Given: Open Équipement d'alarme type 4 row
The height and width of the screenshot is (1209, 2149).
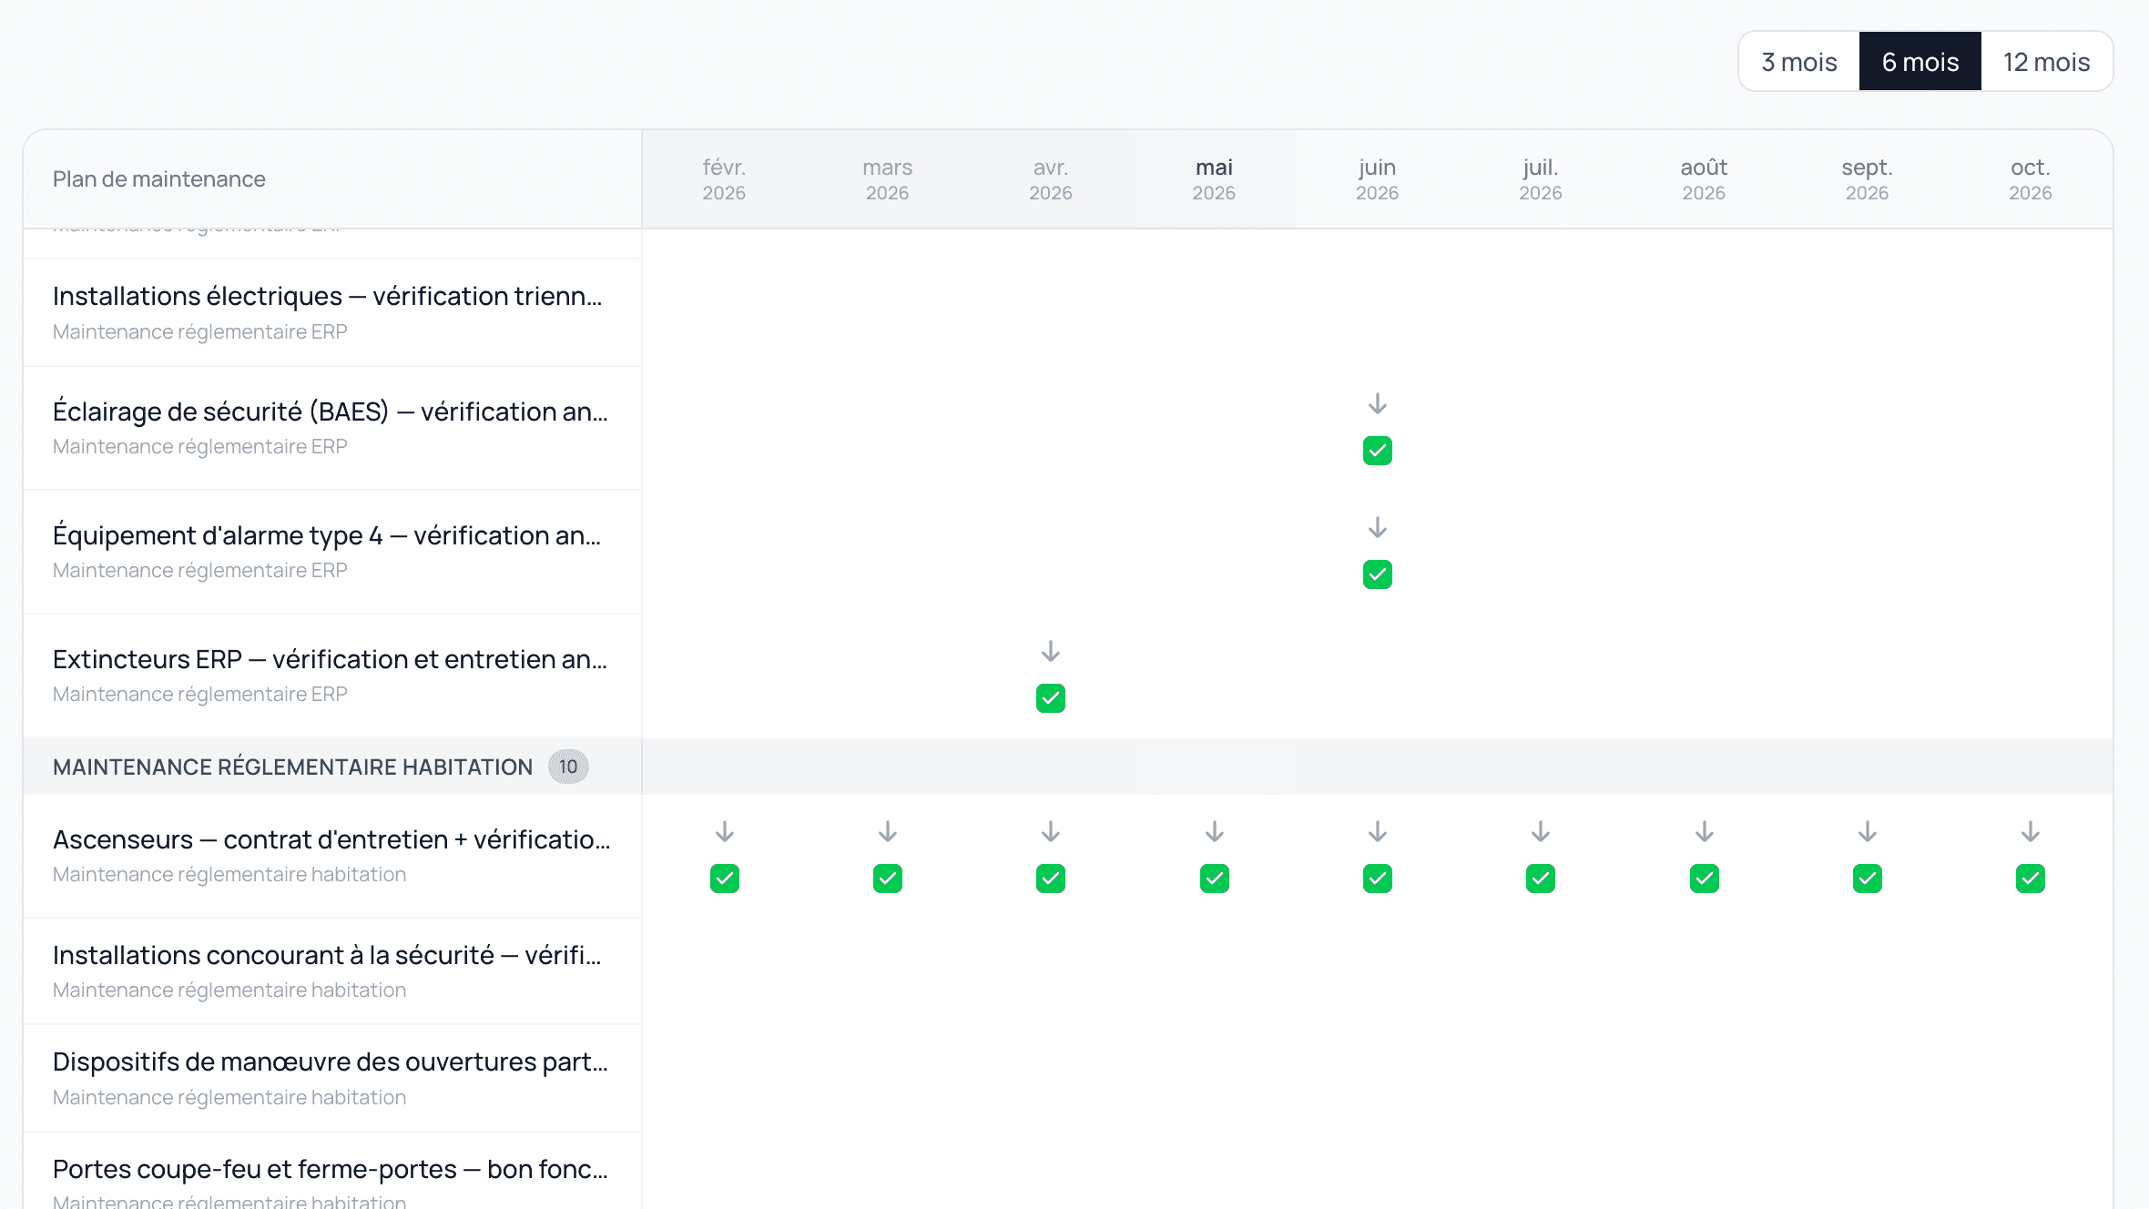Looking at the screenshot, I should (332, 552).
